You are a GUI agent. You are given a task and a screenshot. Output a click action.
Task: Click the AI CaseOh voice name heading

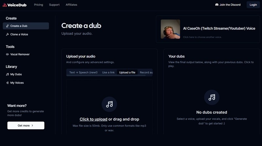219,28
